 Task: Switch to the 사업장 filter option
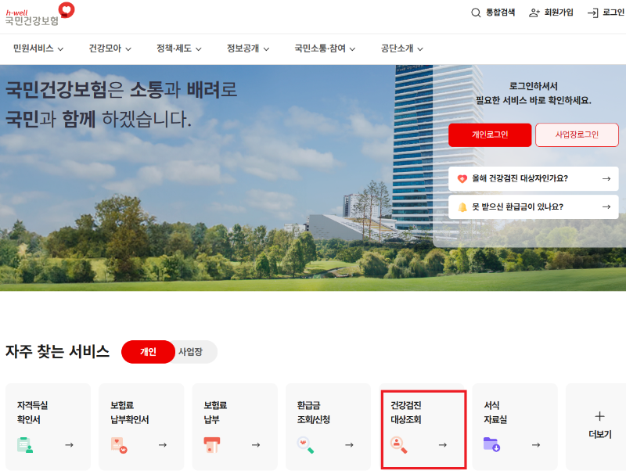189,352
